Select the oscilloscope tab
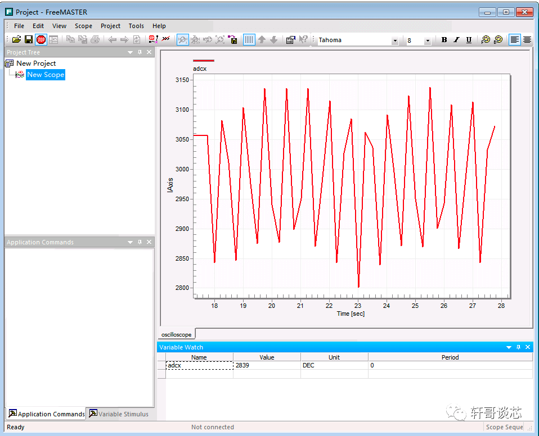 click(176, 334)
